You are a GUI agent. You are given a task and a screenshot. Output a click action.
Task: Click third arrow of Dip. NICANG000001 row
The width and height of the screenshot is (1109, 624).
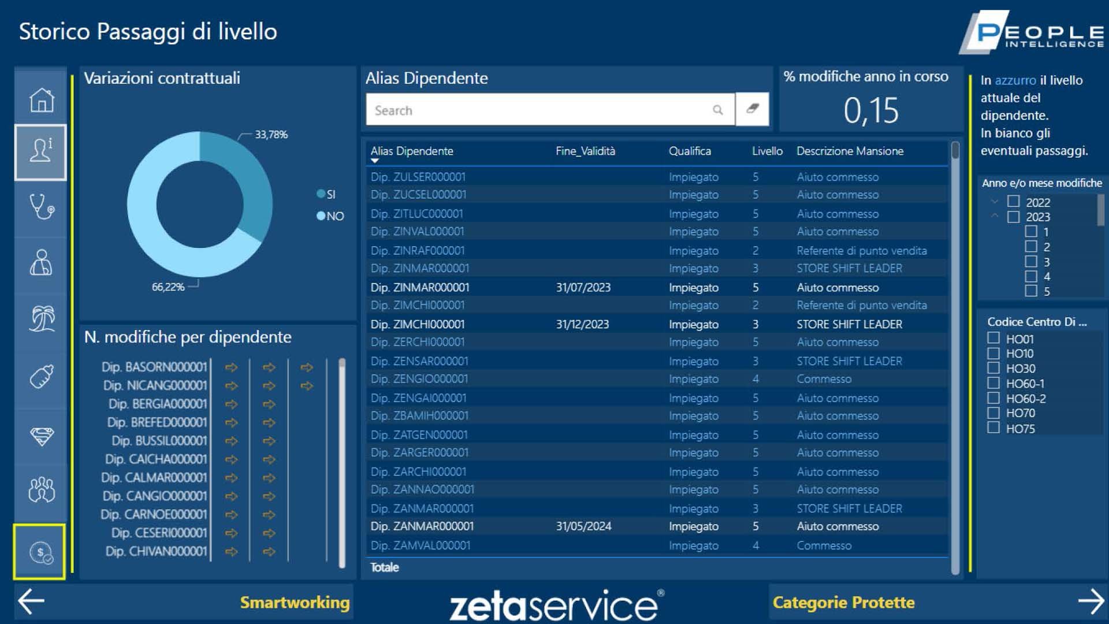[x=307, y=386]
